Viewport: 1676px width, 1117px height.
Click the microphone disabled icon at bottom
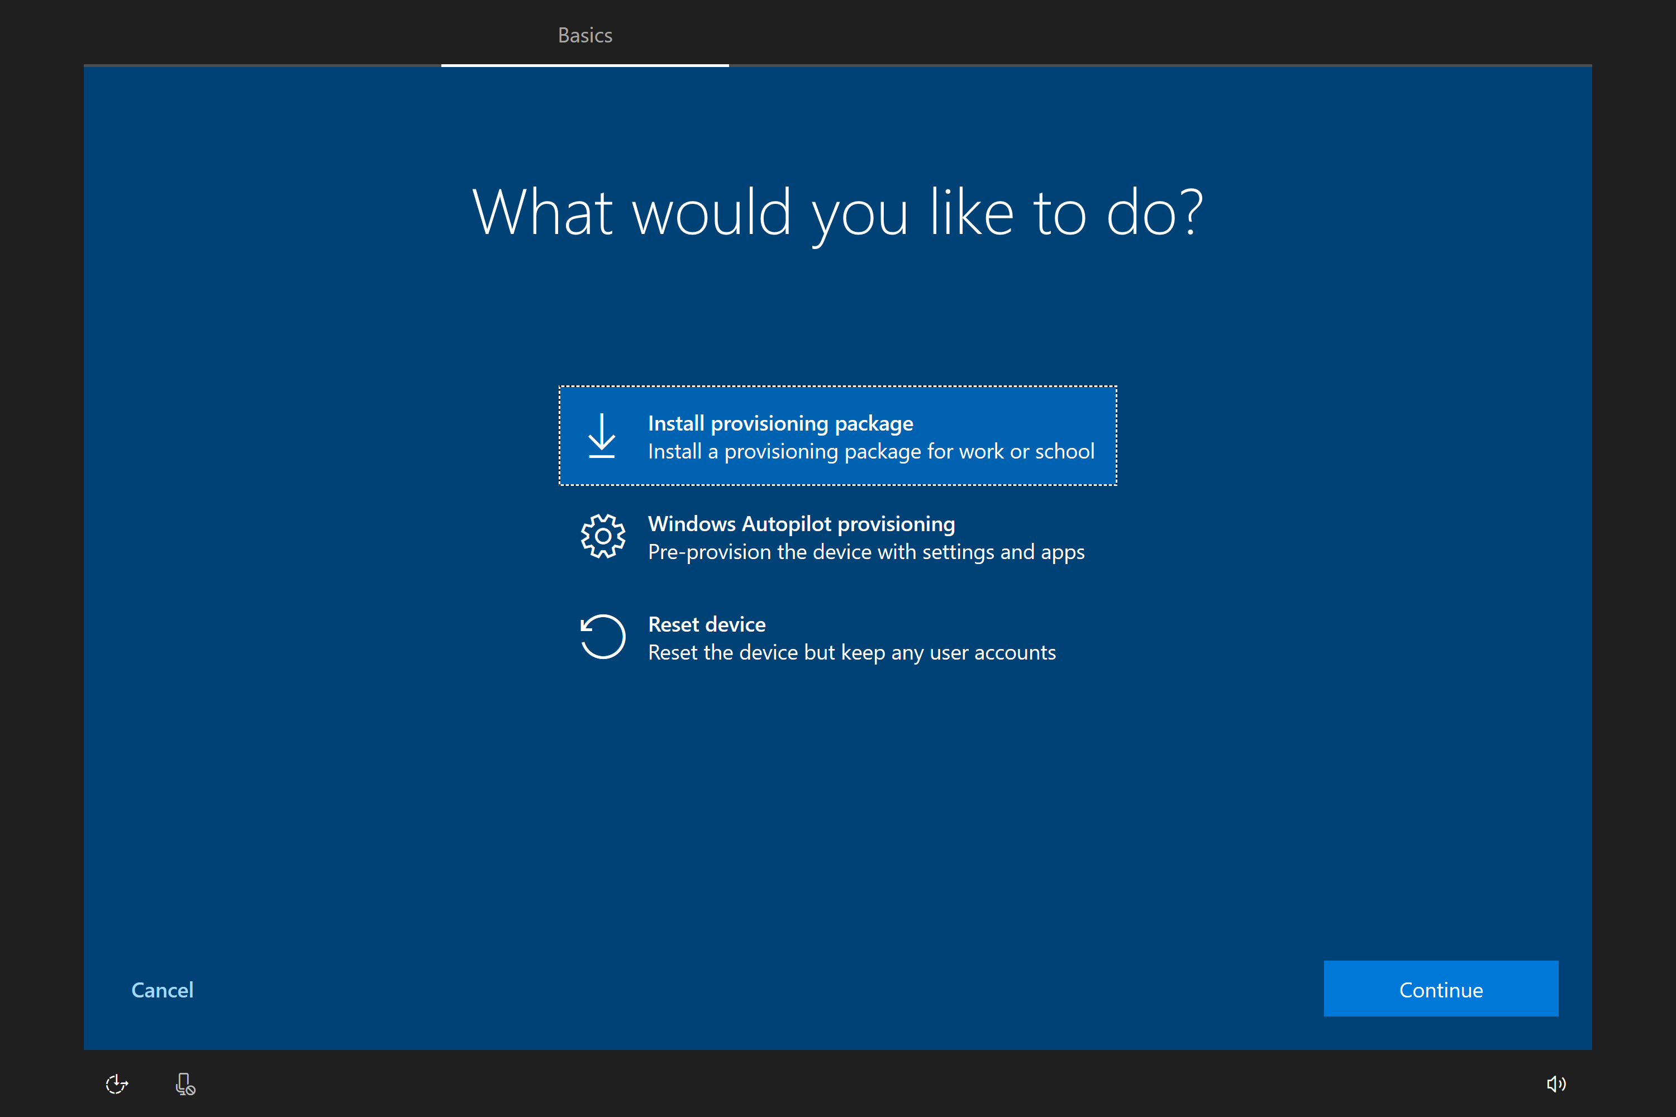tap(185, 1083)
